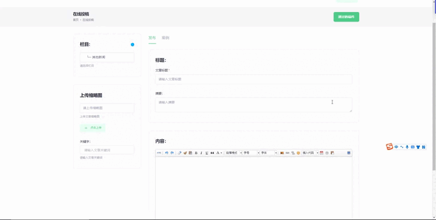Switch to the 案例 tab
The height and width of the screenshot is (220, 436).
pos(165,38)
